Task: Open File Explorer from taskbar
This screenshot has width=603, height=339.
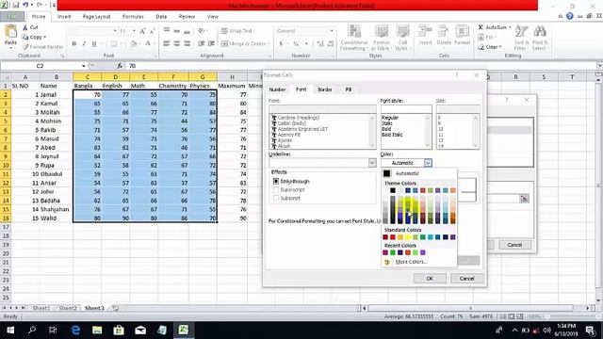Action: coord(97,330)
